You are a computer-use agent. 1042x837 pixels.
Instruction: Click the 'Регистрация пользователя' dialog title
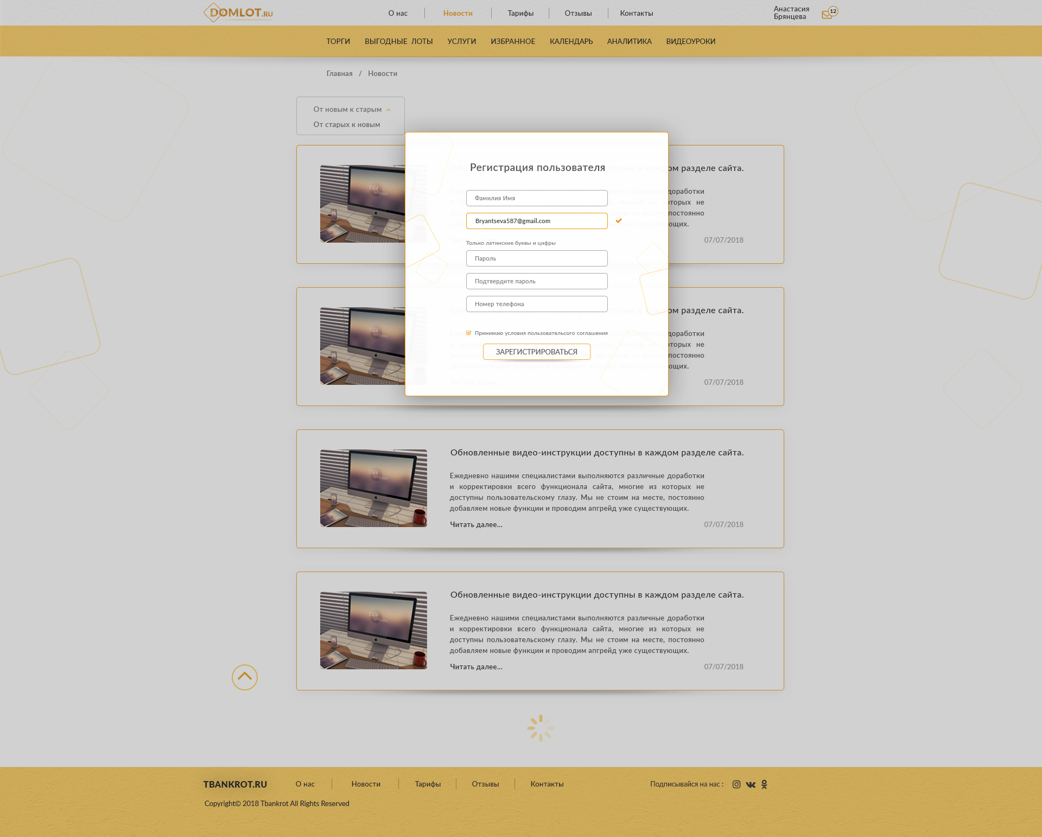point(537,168)
